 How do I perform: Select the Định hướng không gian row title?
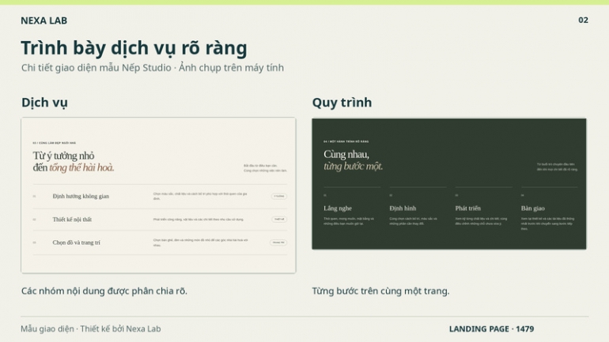[x=81, y=196]
